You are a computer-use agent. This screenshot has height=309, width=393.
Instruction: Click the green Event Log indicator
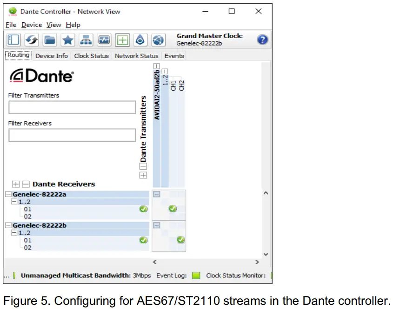point(196,276)
